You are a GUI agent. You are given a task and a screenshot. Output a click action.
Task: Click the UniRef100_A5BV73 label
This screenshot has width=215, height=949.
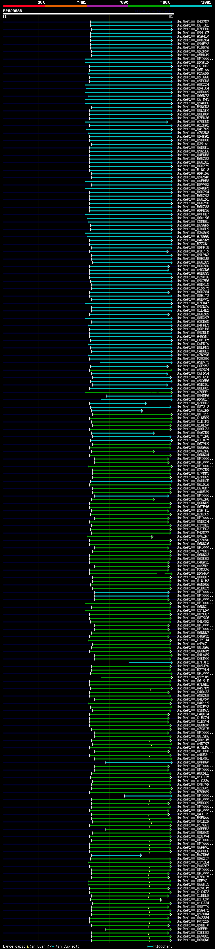[193, 363]
